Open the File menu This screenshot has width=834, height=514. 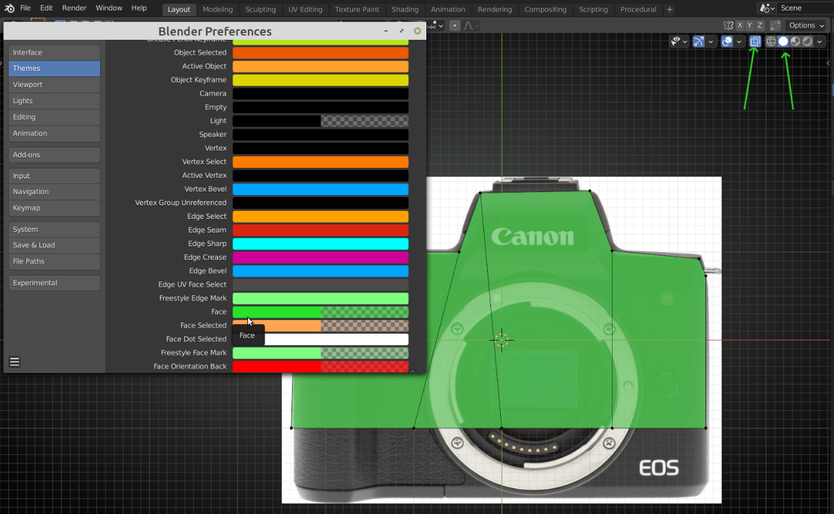25,8
